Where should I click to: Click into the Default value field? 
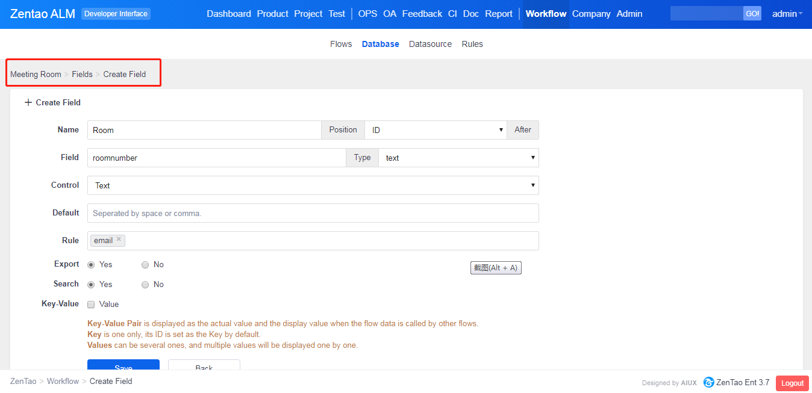313,213
